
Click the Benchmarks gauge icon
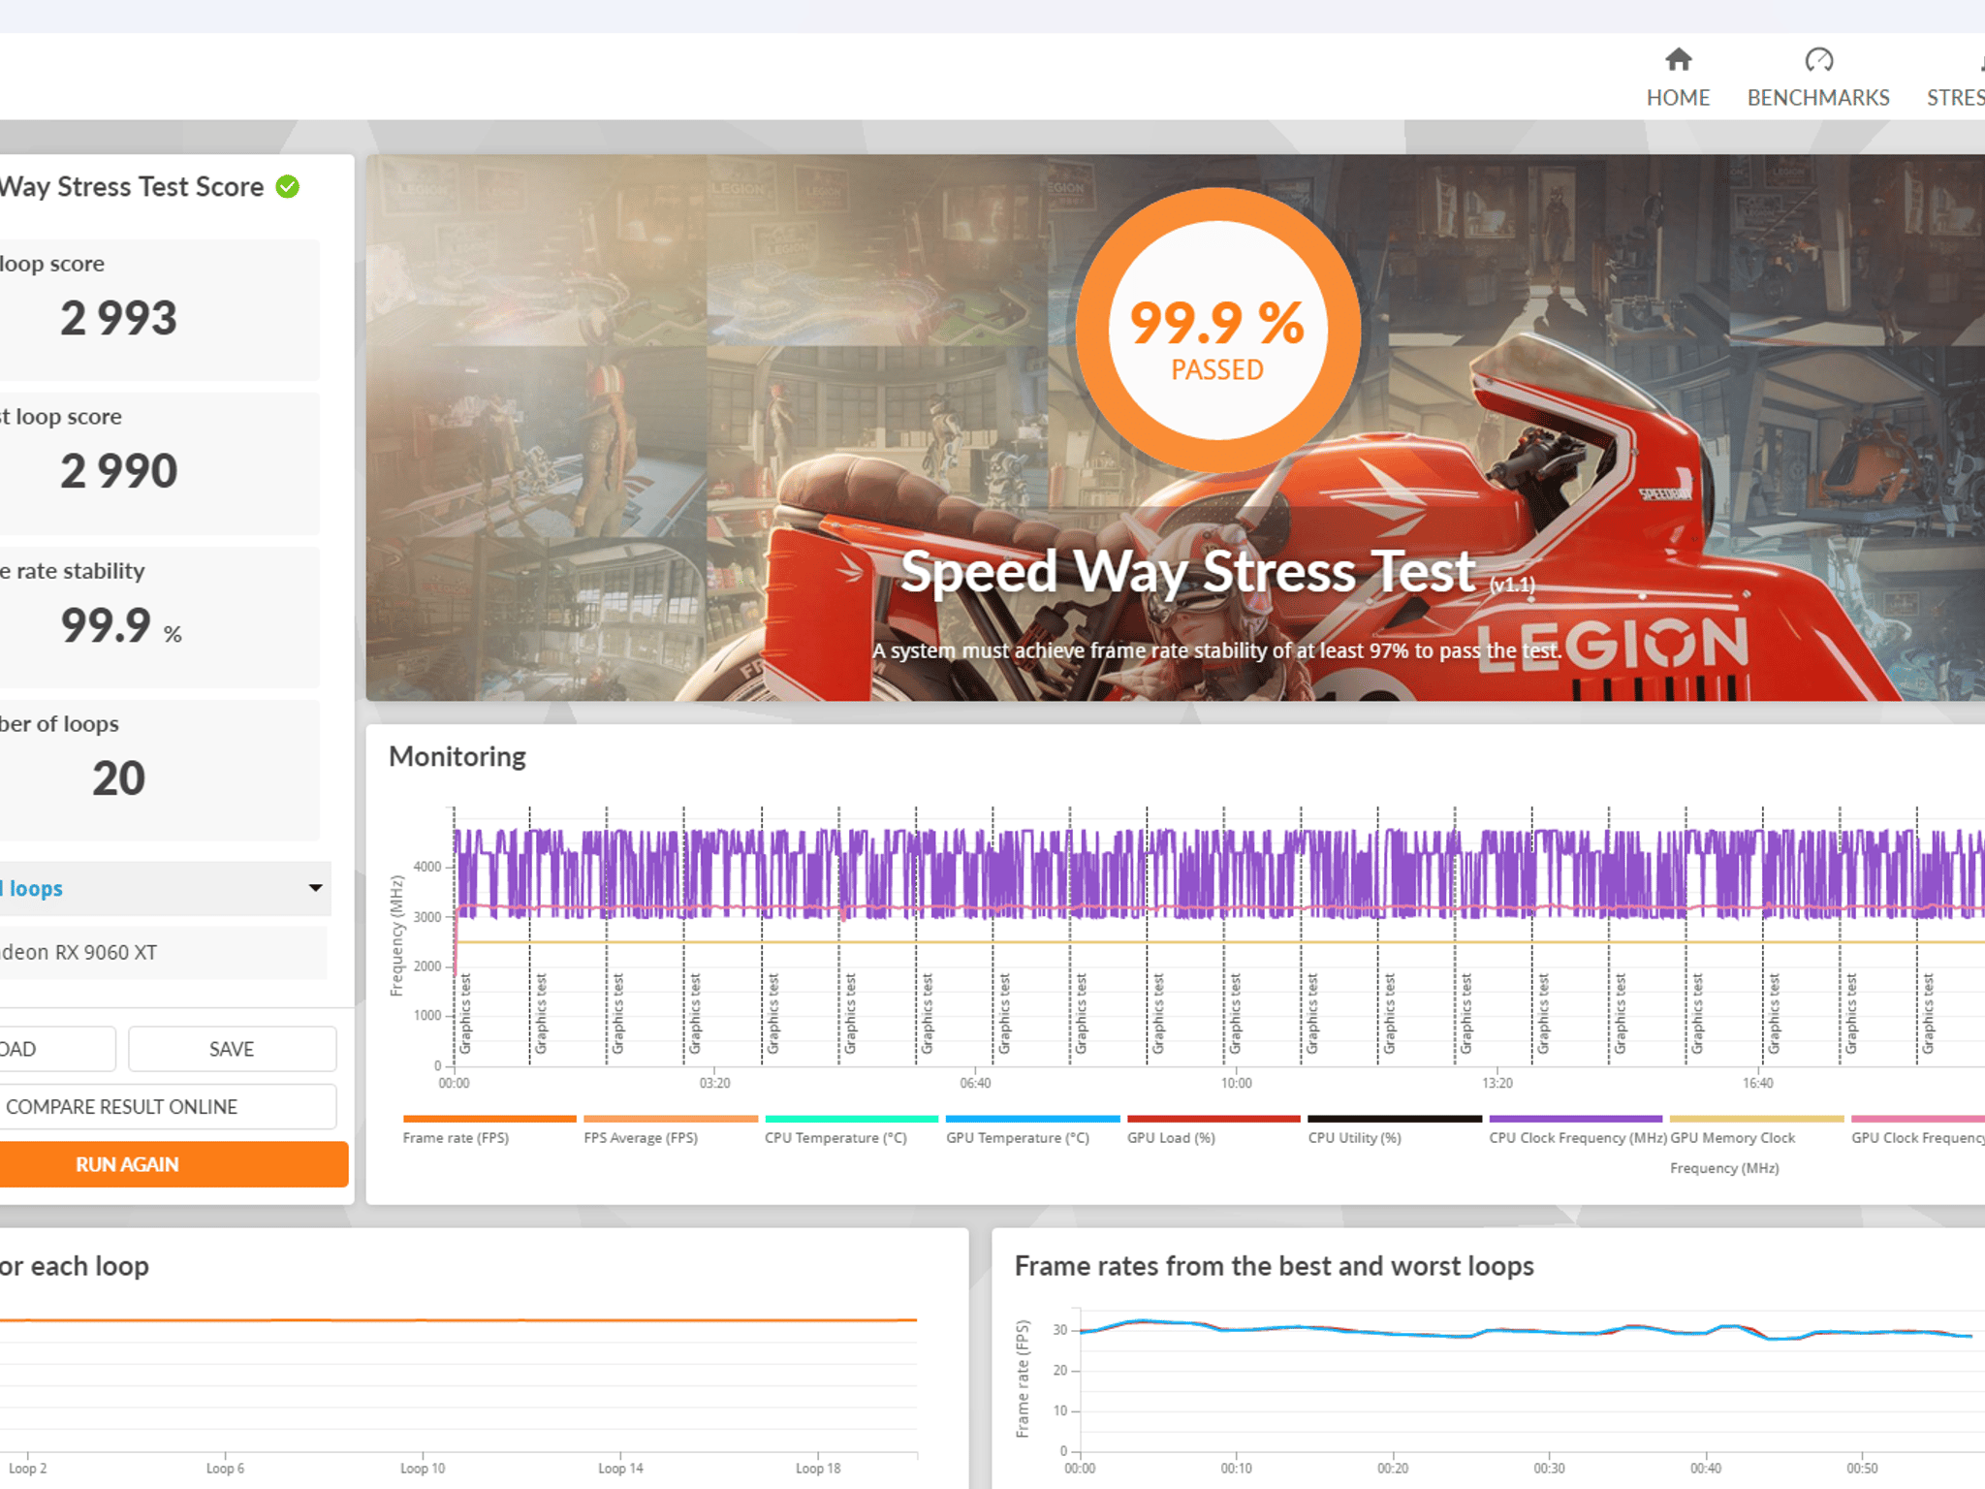pos(1818,60)
